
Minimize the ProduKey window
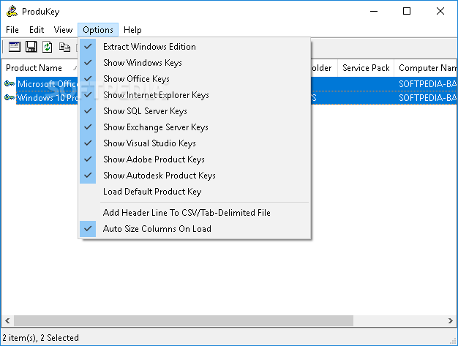(x=374, y=11)
